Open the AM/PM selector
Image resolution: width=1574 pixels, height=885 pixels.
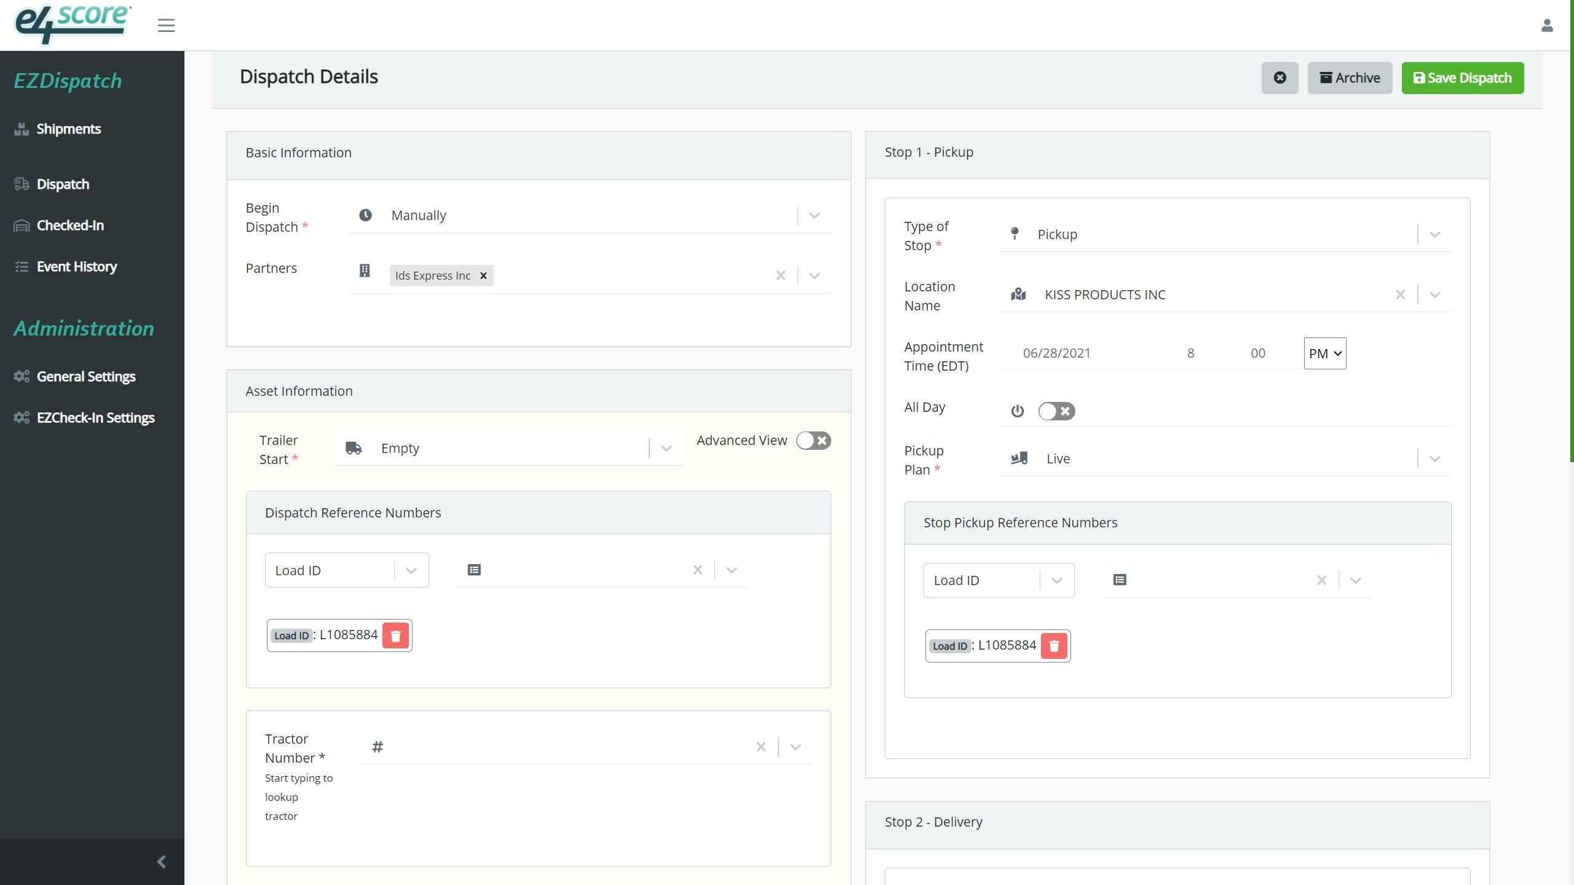[x=1324, y=353]
